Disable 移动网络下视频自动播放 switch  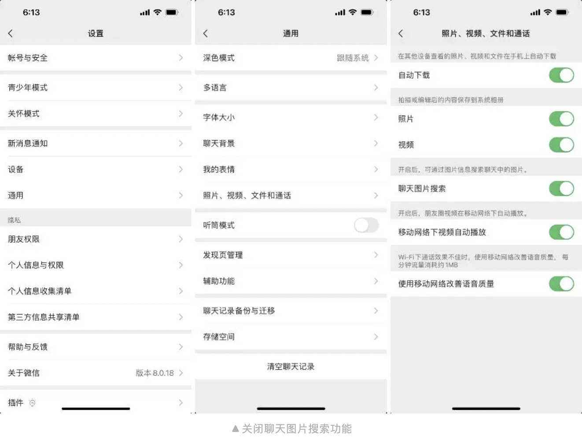pyautogui.click(x=561, y=232)
